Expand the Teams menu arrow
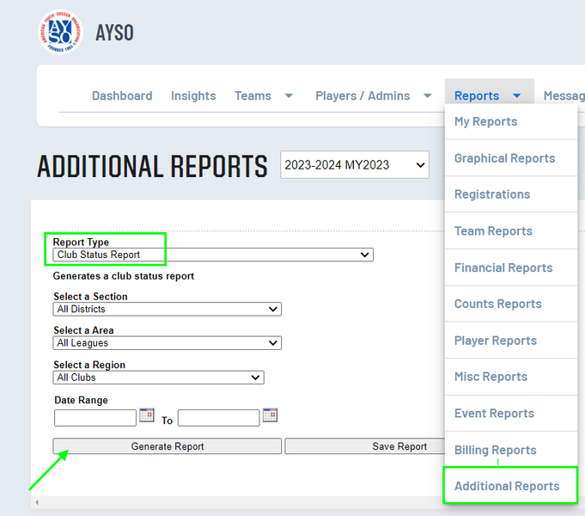The image size is (585, 516). [x=289, y=96]
